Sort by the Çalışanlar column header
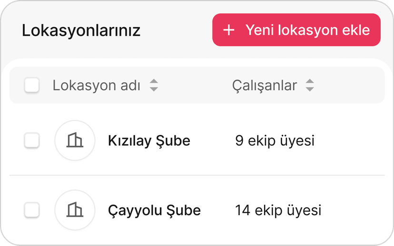Viewport: 394px width, 246px height. 265,85
